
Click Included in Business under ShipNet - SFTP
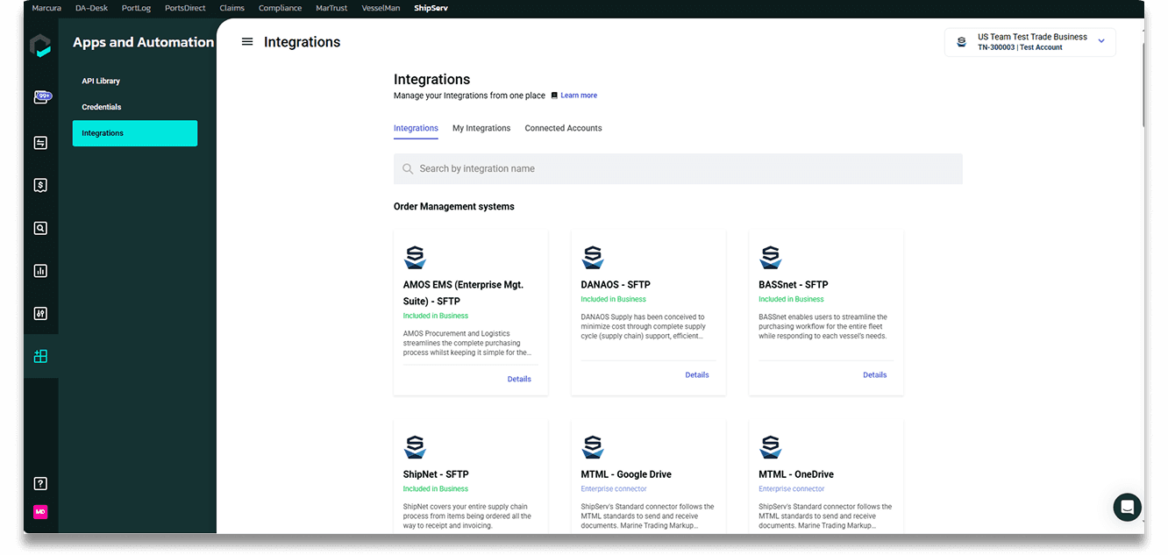(436, 489)
